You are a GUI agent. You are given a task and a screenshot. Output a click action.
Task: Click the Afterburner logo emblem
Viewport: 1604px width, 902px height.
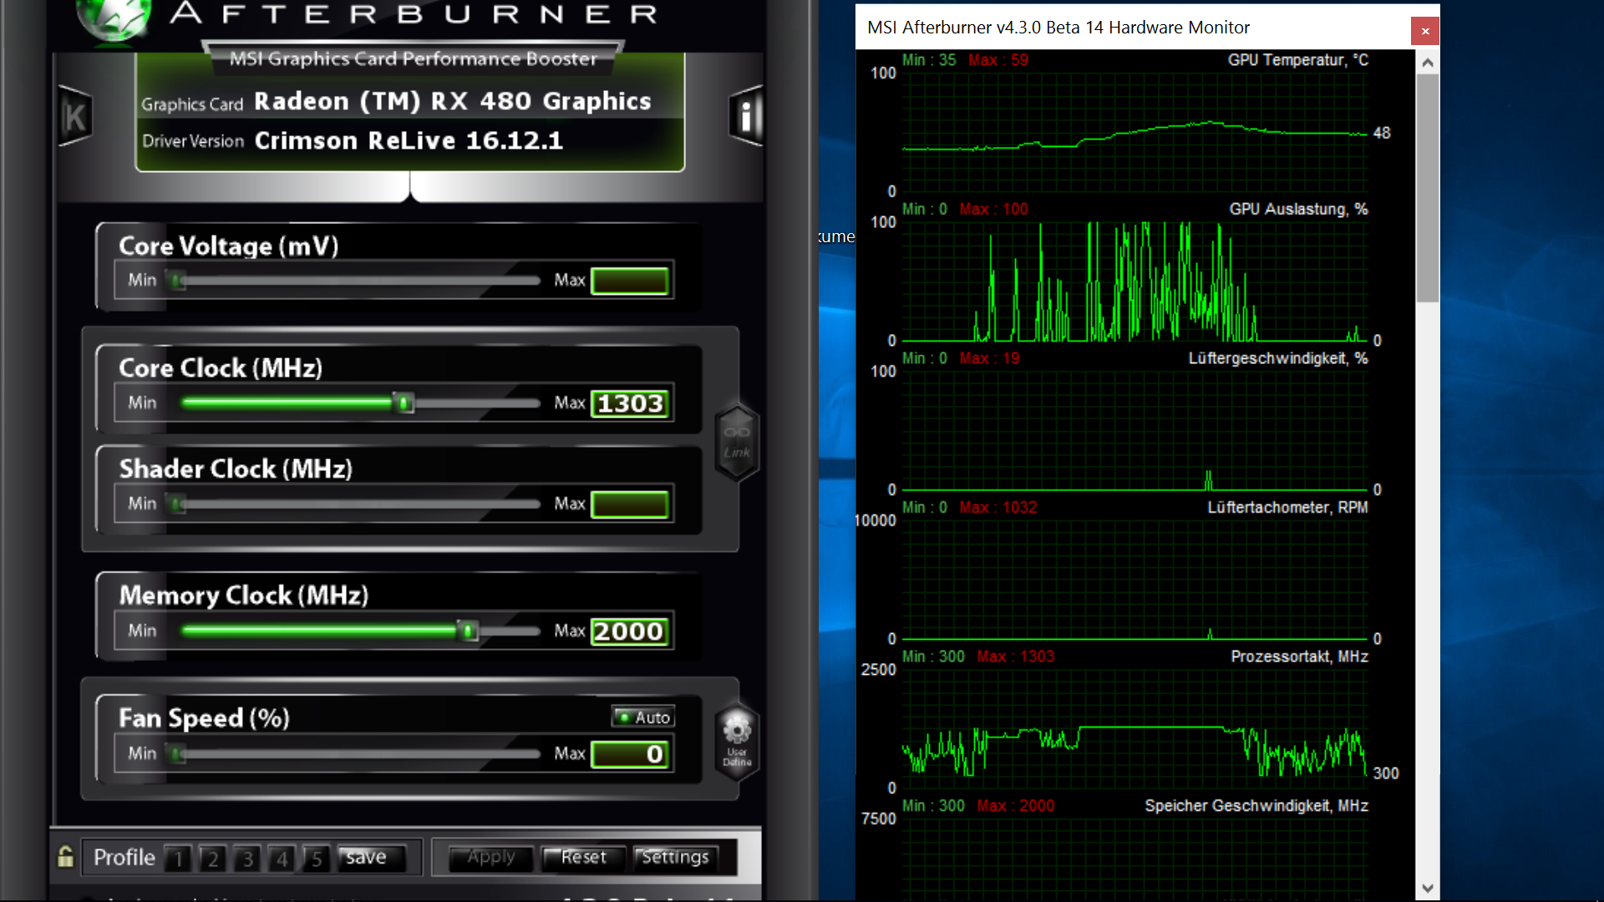coord(114,17)
